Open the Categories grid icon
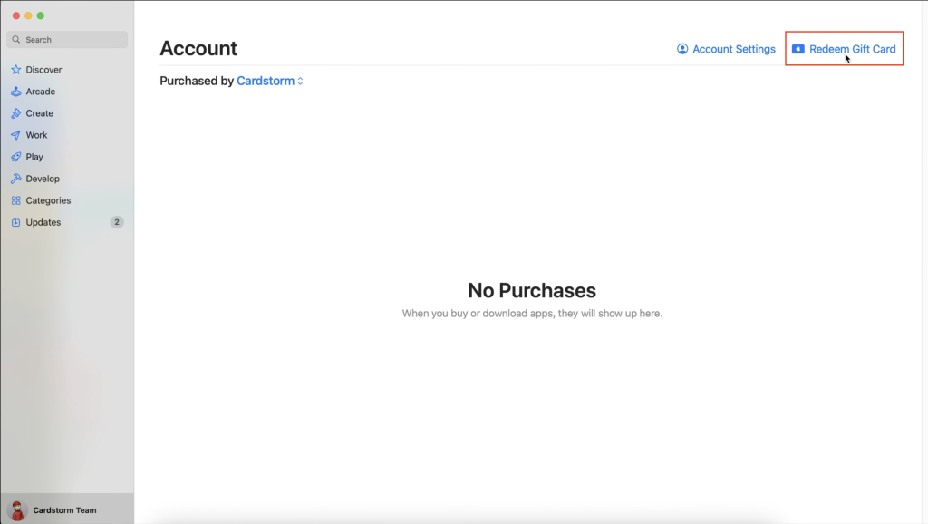 click(16, 200)
